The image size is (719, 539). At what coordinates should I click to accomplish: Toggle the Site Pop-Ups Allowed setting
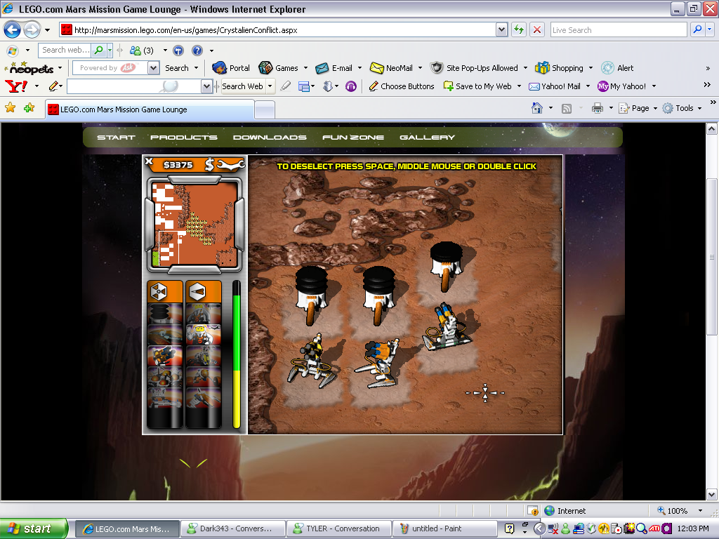(474, 68)
